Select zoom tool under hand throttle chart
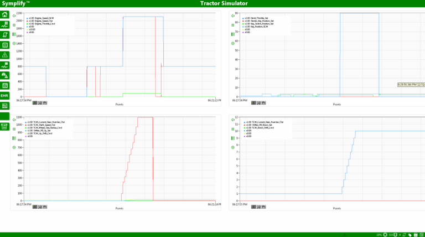Screen dimensions: 425x237 [x=259, y=103]
